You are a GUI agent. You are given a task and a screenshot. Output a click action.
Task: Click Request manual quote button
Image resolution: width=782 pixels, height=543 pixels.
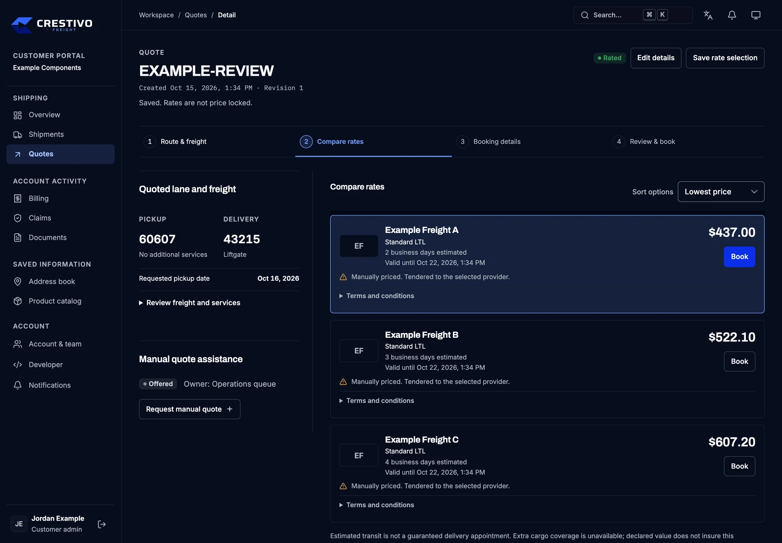coord(189,409)
